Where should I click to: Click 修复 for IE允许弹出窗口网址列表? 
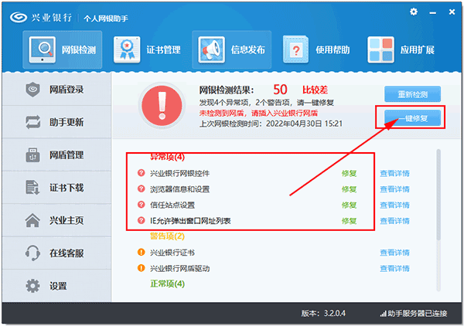[350, 221]
